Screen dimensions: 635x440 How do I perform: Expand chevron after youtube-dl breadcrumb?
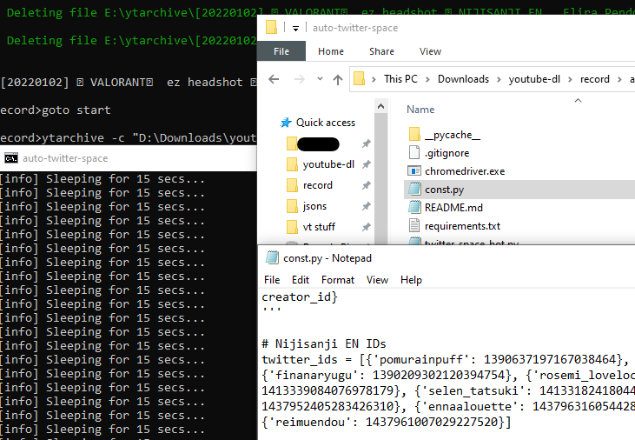click(x=570, y=79)
